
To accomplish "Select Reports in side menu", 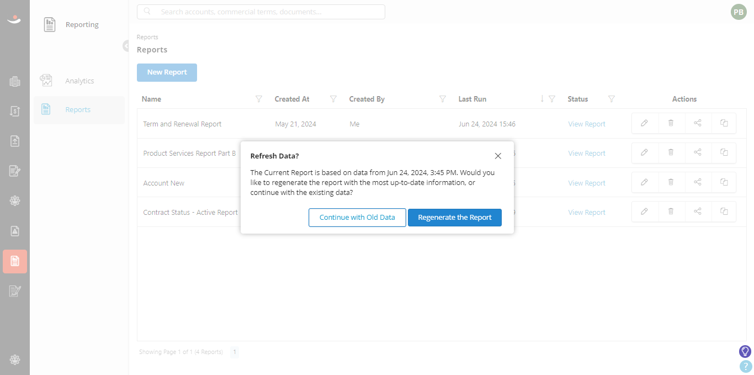I will tap(79, 109).
